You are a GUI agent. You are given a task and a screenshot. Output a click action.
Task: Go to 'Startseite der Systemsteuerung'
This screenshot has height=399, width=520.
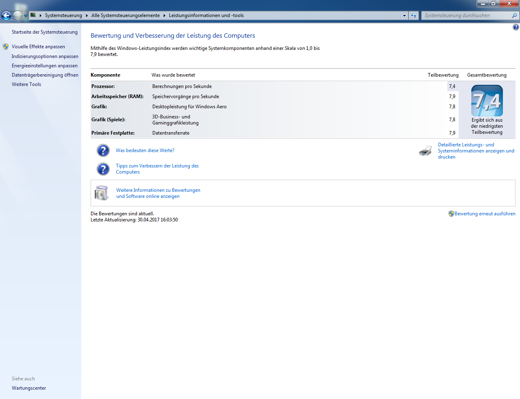click(44, 32)
